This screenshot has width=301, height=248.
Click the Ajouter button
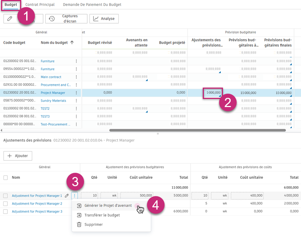tap(18, 156)
